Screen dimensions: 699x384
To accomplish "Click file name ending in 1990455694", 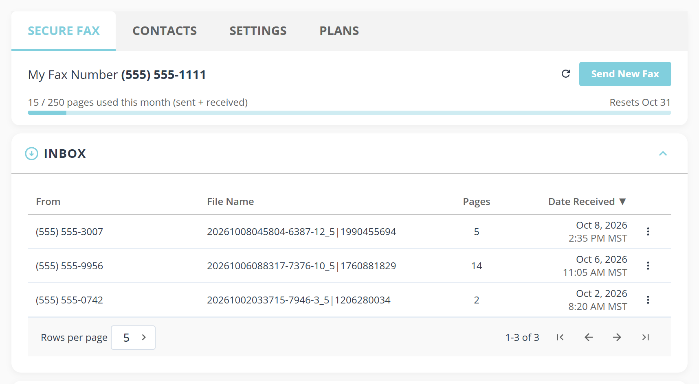I will click(x=301, y=232).
